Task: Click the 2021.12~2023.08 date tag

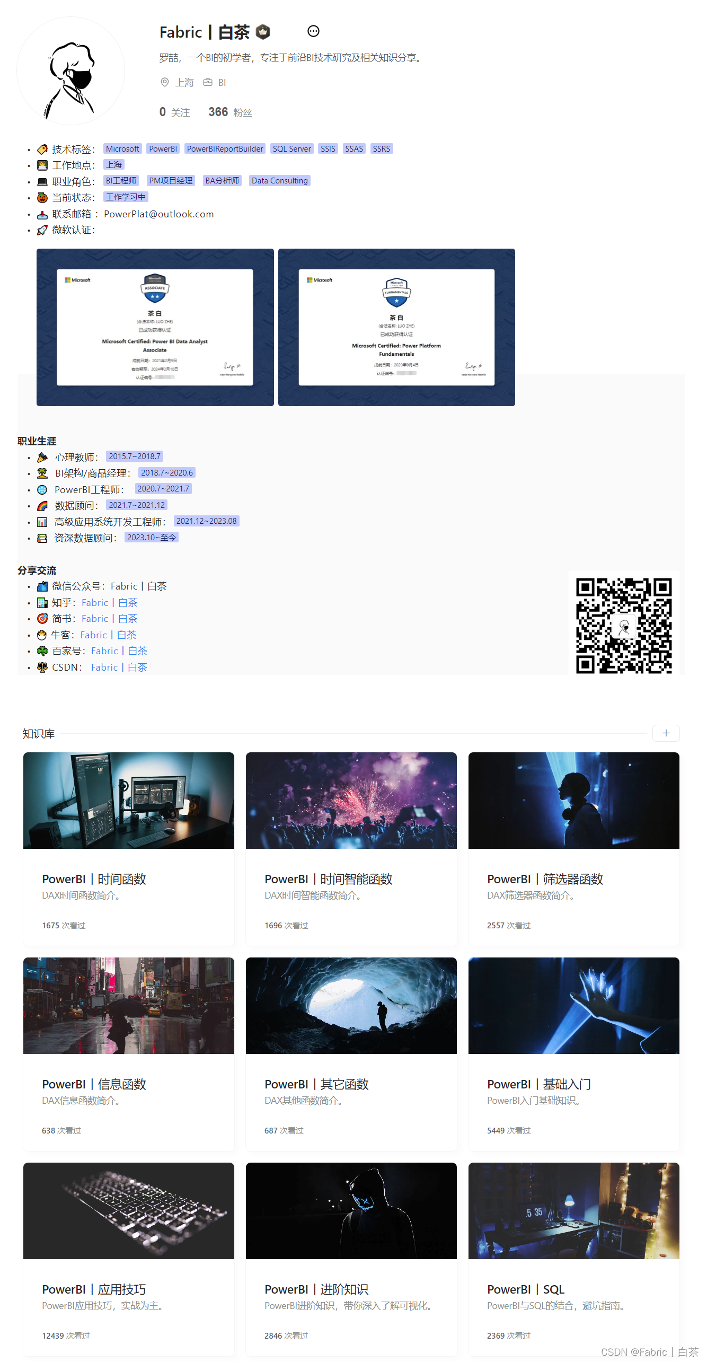Action: point(207,521)
